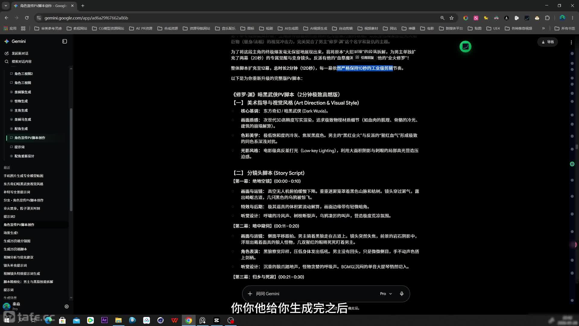This screenshot has width=579, height=326.
Task: Open the 配角重新设计 item
Action: pos(24,156)
